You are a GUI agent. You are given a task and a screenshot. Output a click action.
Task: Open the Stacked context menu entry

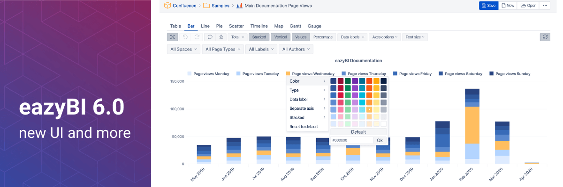307,117
